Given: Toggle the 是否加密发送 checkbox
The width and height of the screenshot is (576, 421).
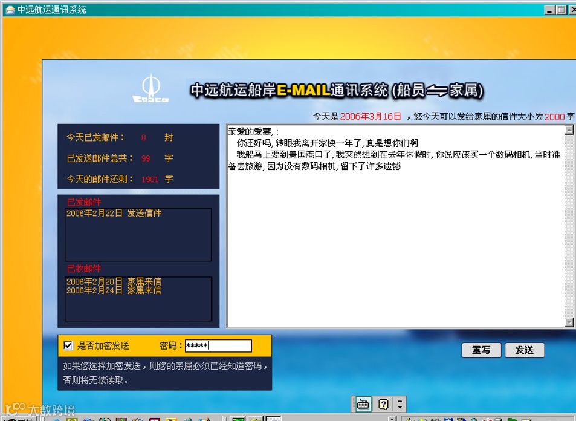Looking at the screenshot, I should pos(68,345).
